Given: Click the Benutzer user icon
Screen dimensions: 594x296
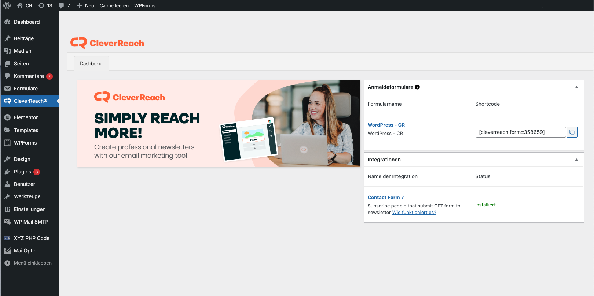Looking at the screenshot, I should [7, 184].
